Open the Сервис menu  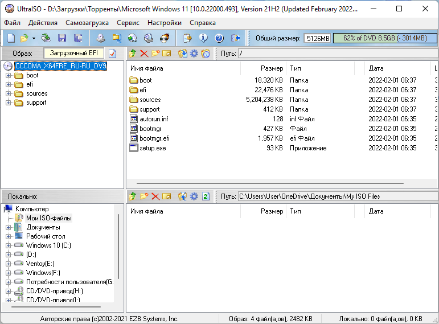tap(128, 23)
